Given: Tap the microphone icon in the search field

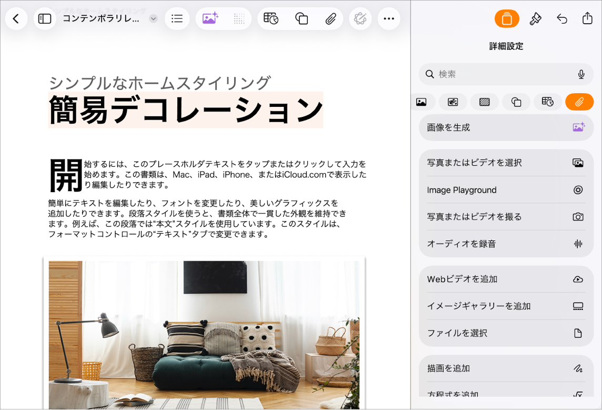Looking at the screenshot, I should [581, 74].
